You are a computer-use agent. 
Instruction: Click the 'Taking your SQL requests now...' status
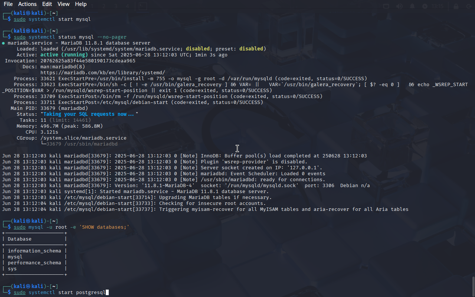[x=89, y=114]
